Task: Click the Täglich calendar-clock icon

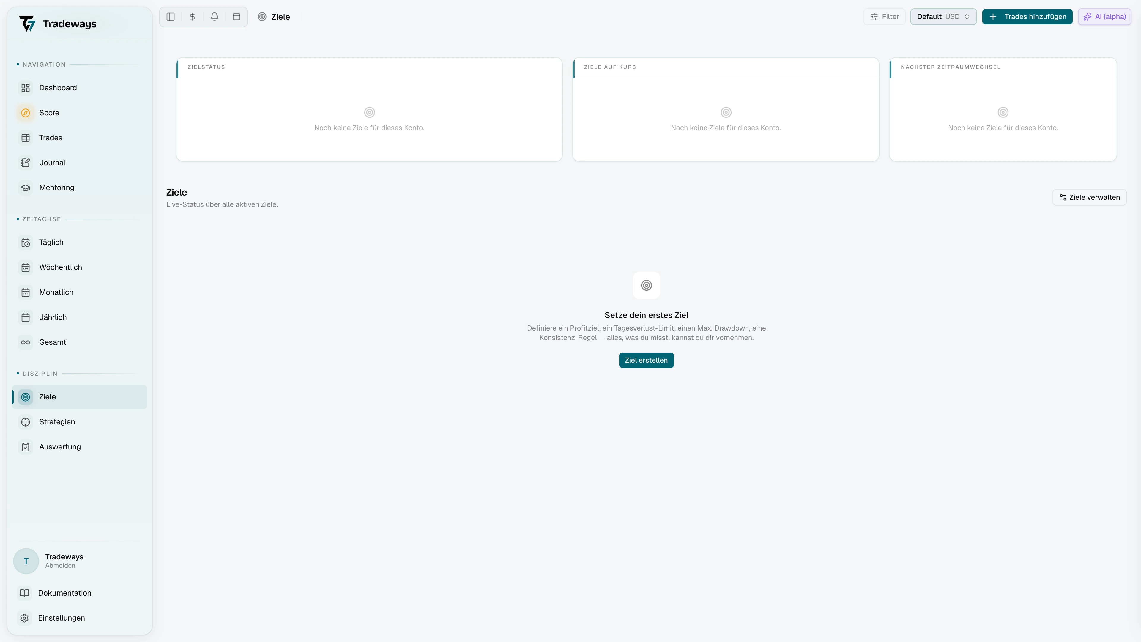Action: tap(26, 242)
